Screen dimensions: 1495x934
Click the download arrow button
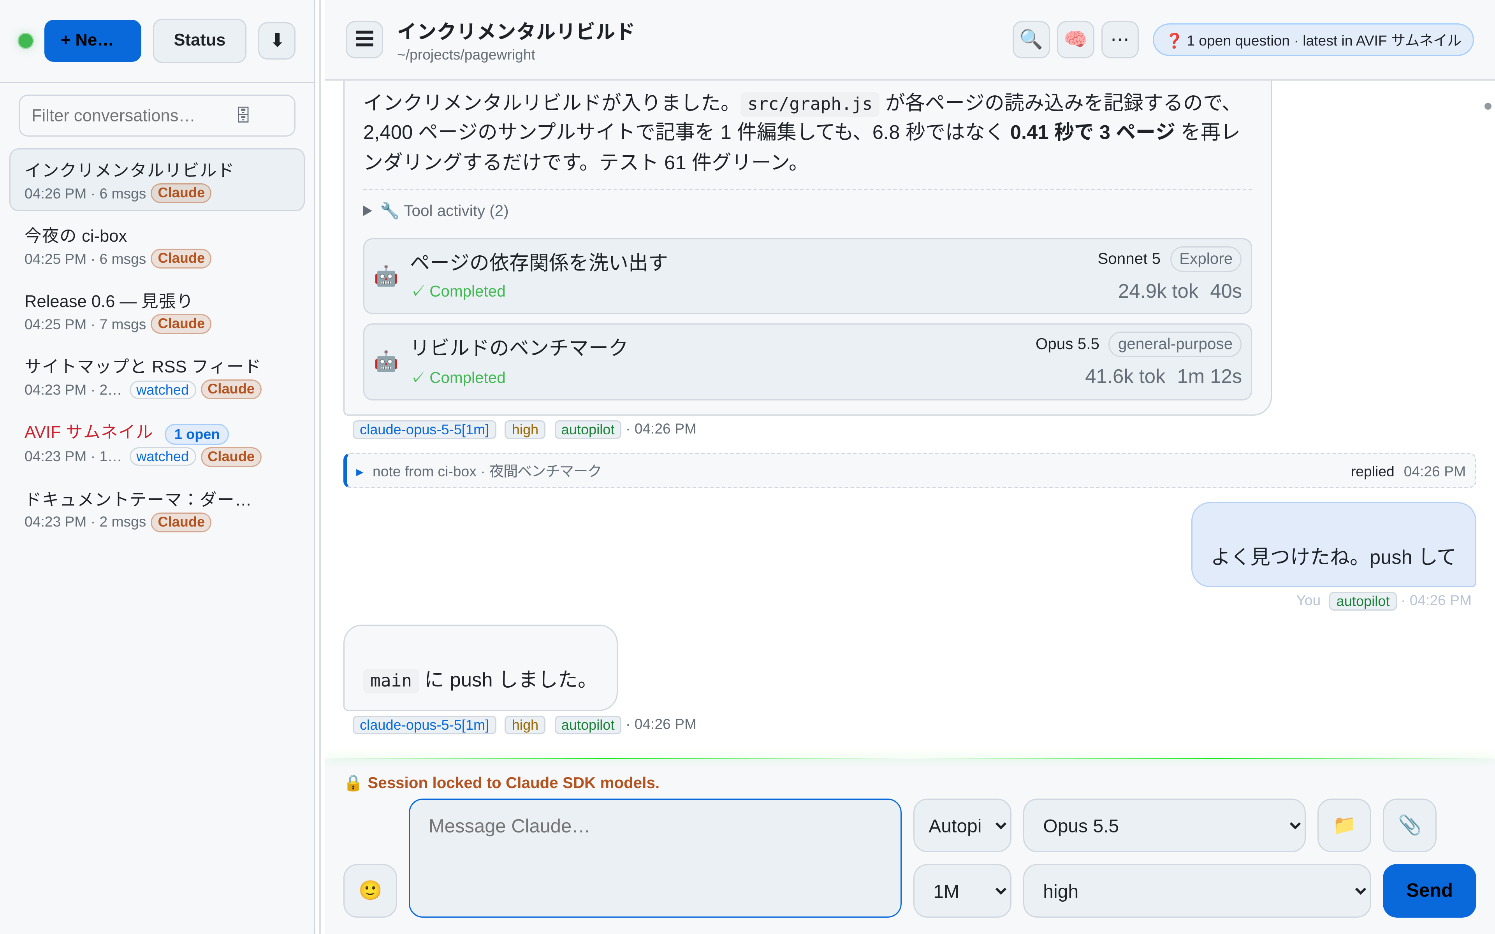click(x=276, y=41)
